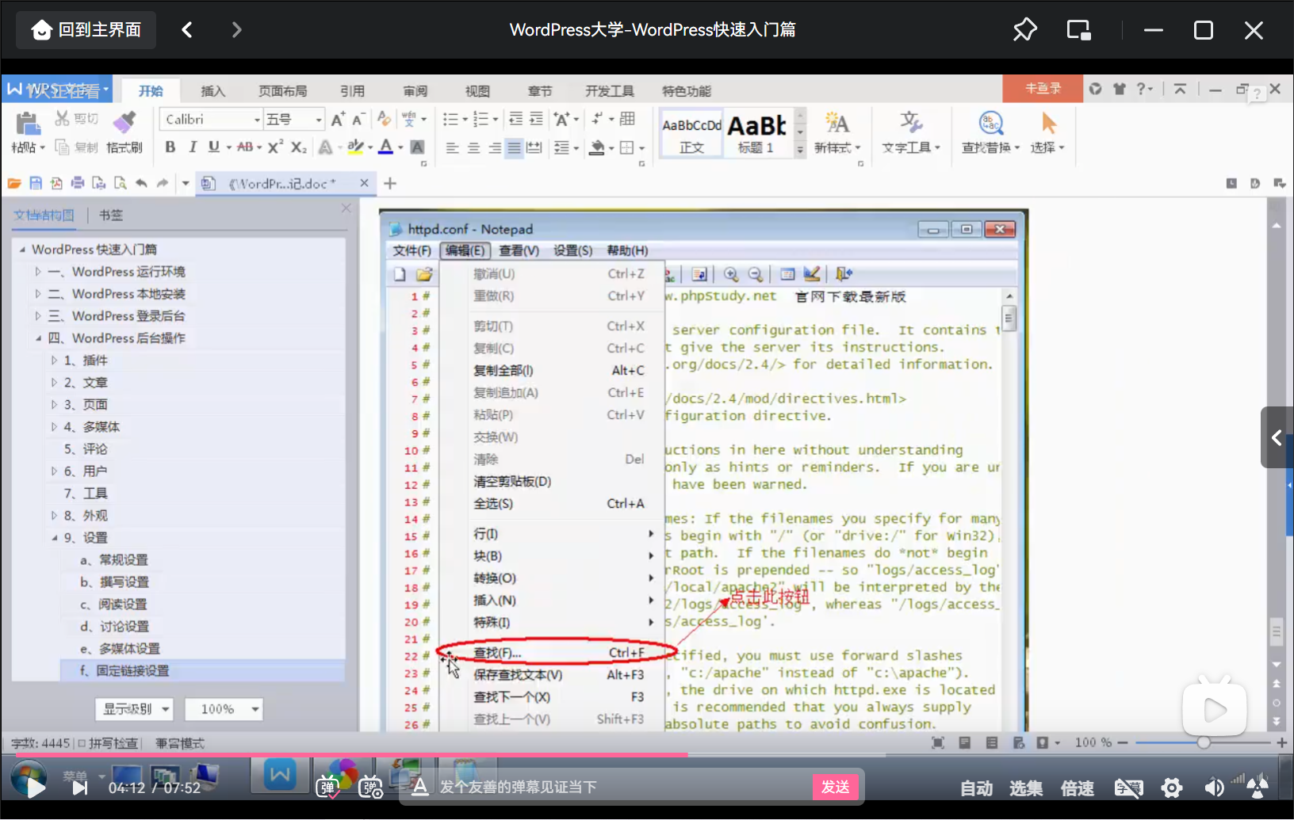
Task: Toggle character shading A button
Action: [418, 147]
